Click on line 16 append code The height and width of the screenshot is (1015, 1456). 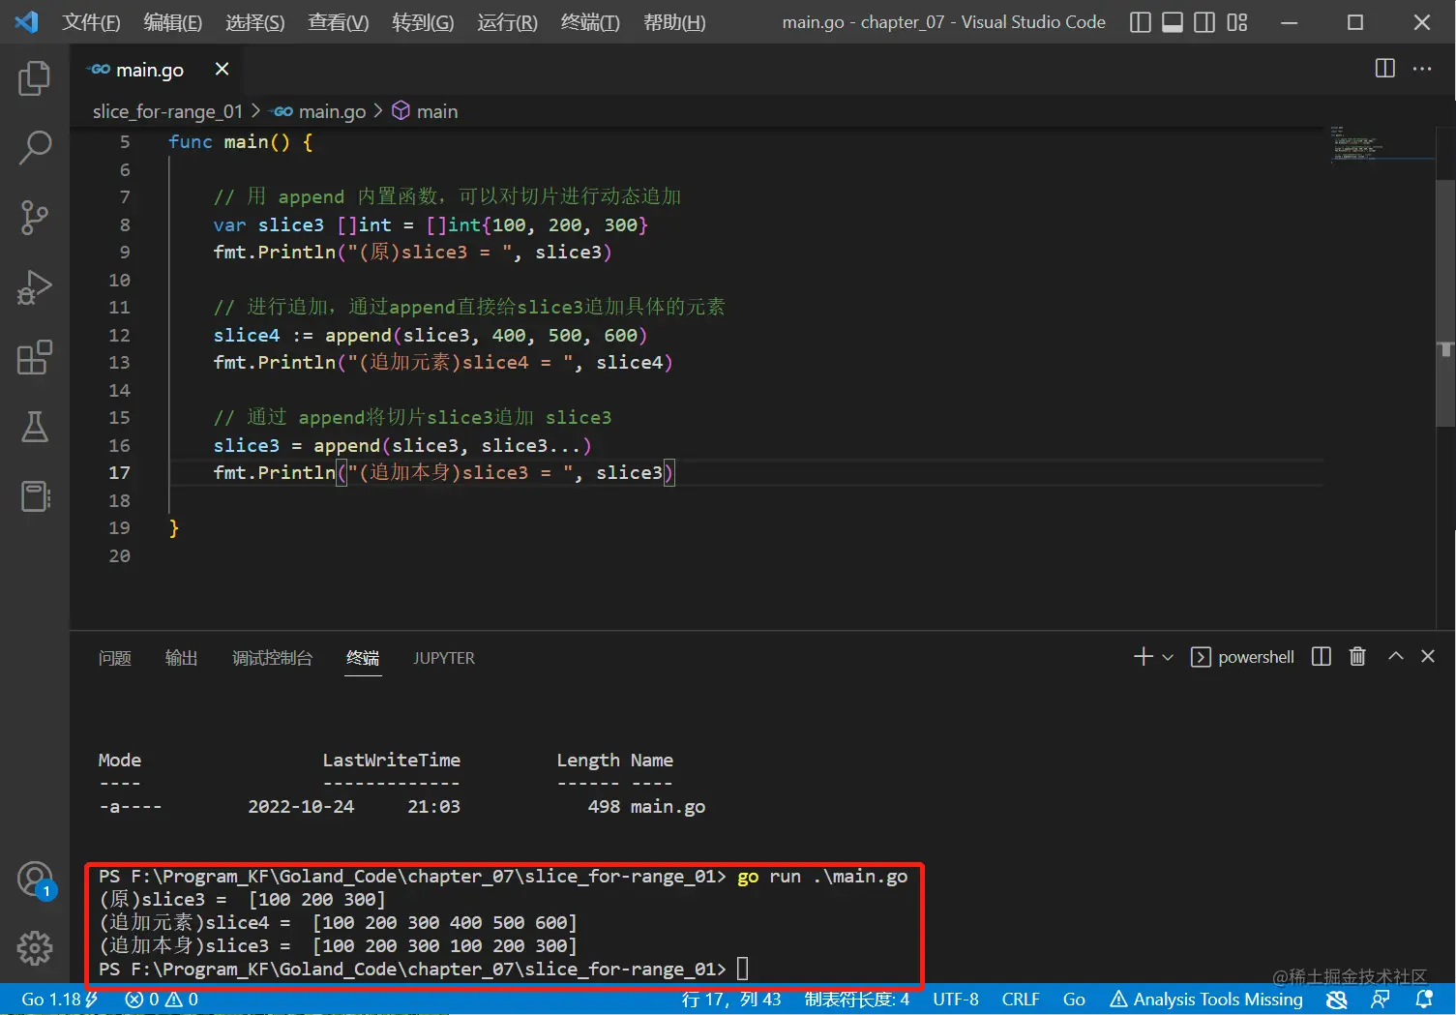[401, 445]
